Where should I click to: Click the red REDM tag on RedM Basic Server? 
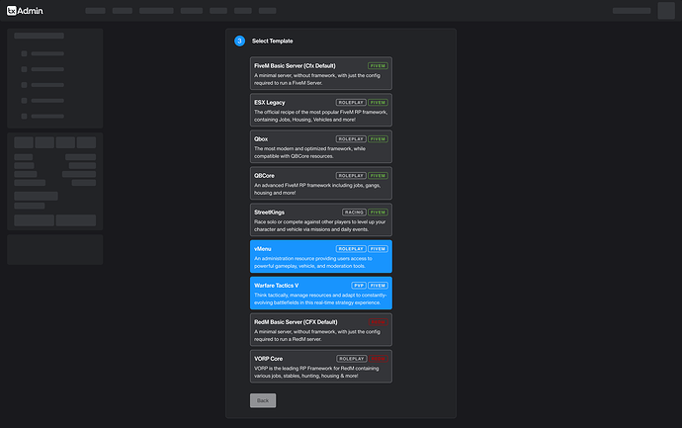click(378, 322)
